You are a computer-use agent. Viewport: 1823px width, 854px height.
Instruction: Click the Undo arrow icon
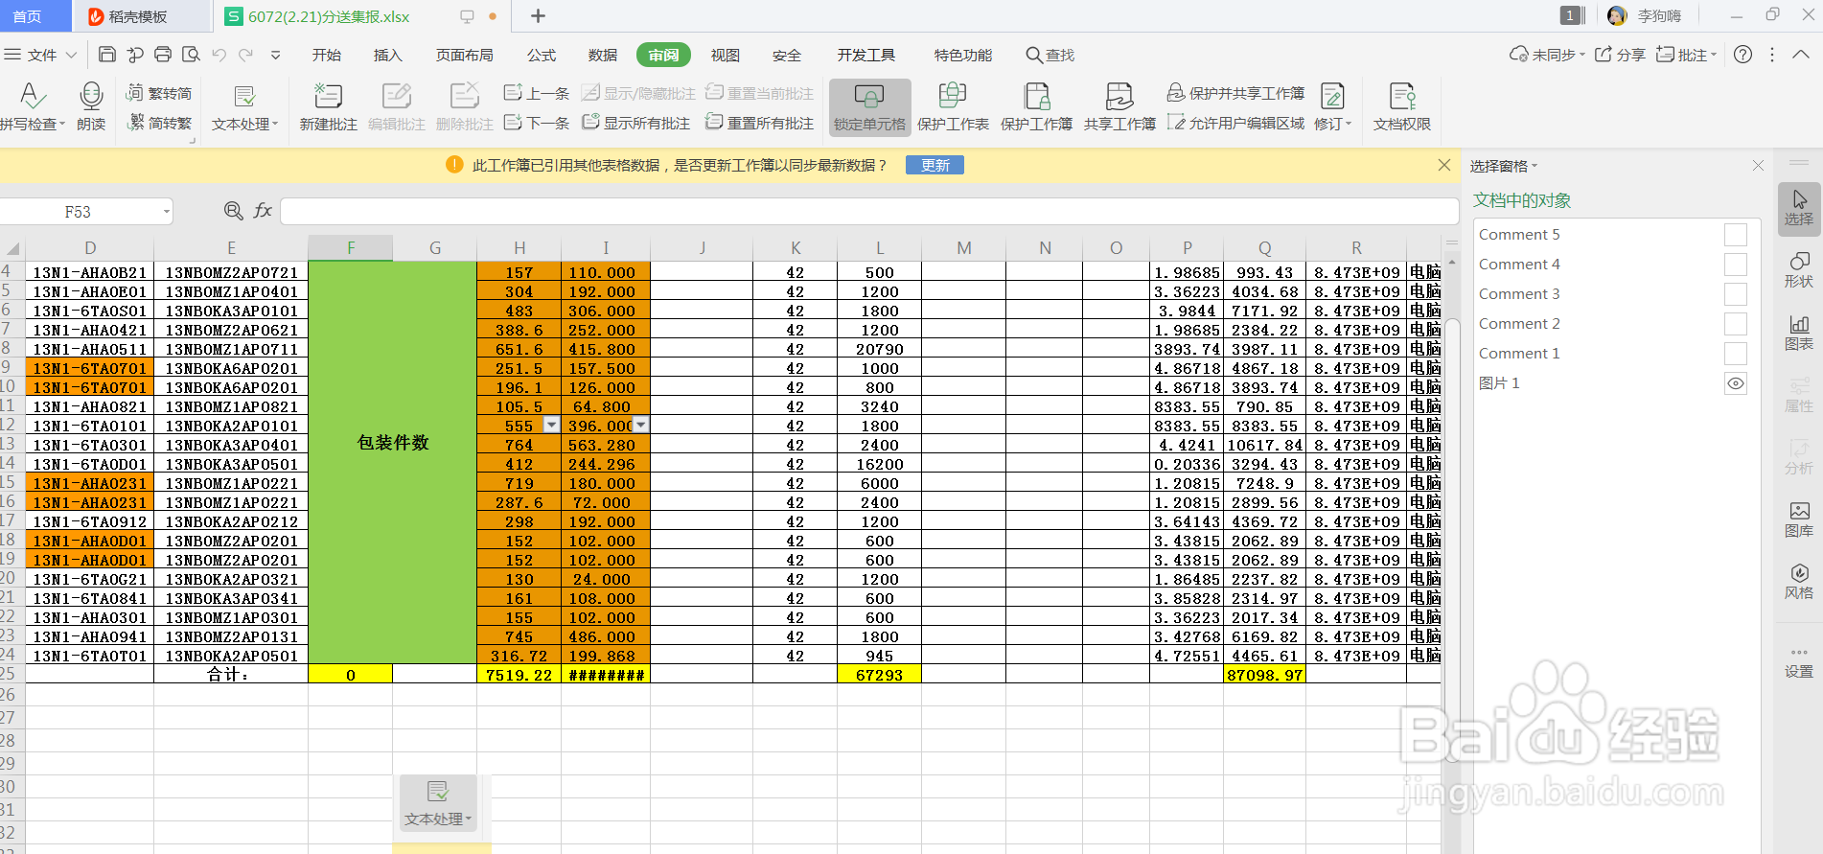219,55
